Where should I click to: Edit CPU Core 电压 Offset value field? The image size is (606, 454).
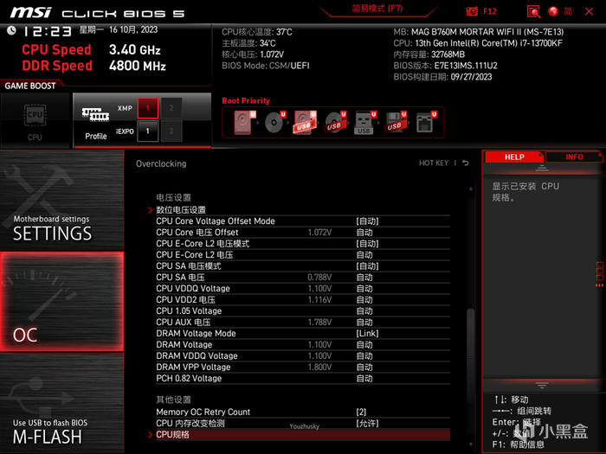364,233
